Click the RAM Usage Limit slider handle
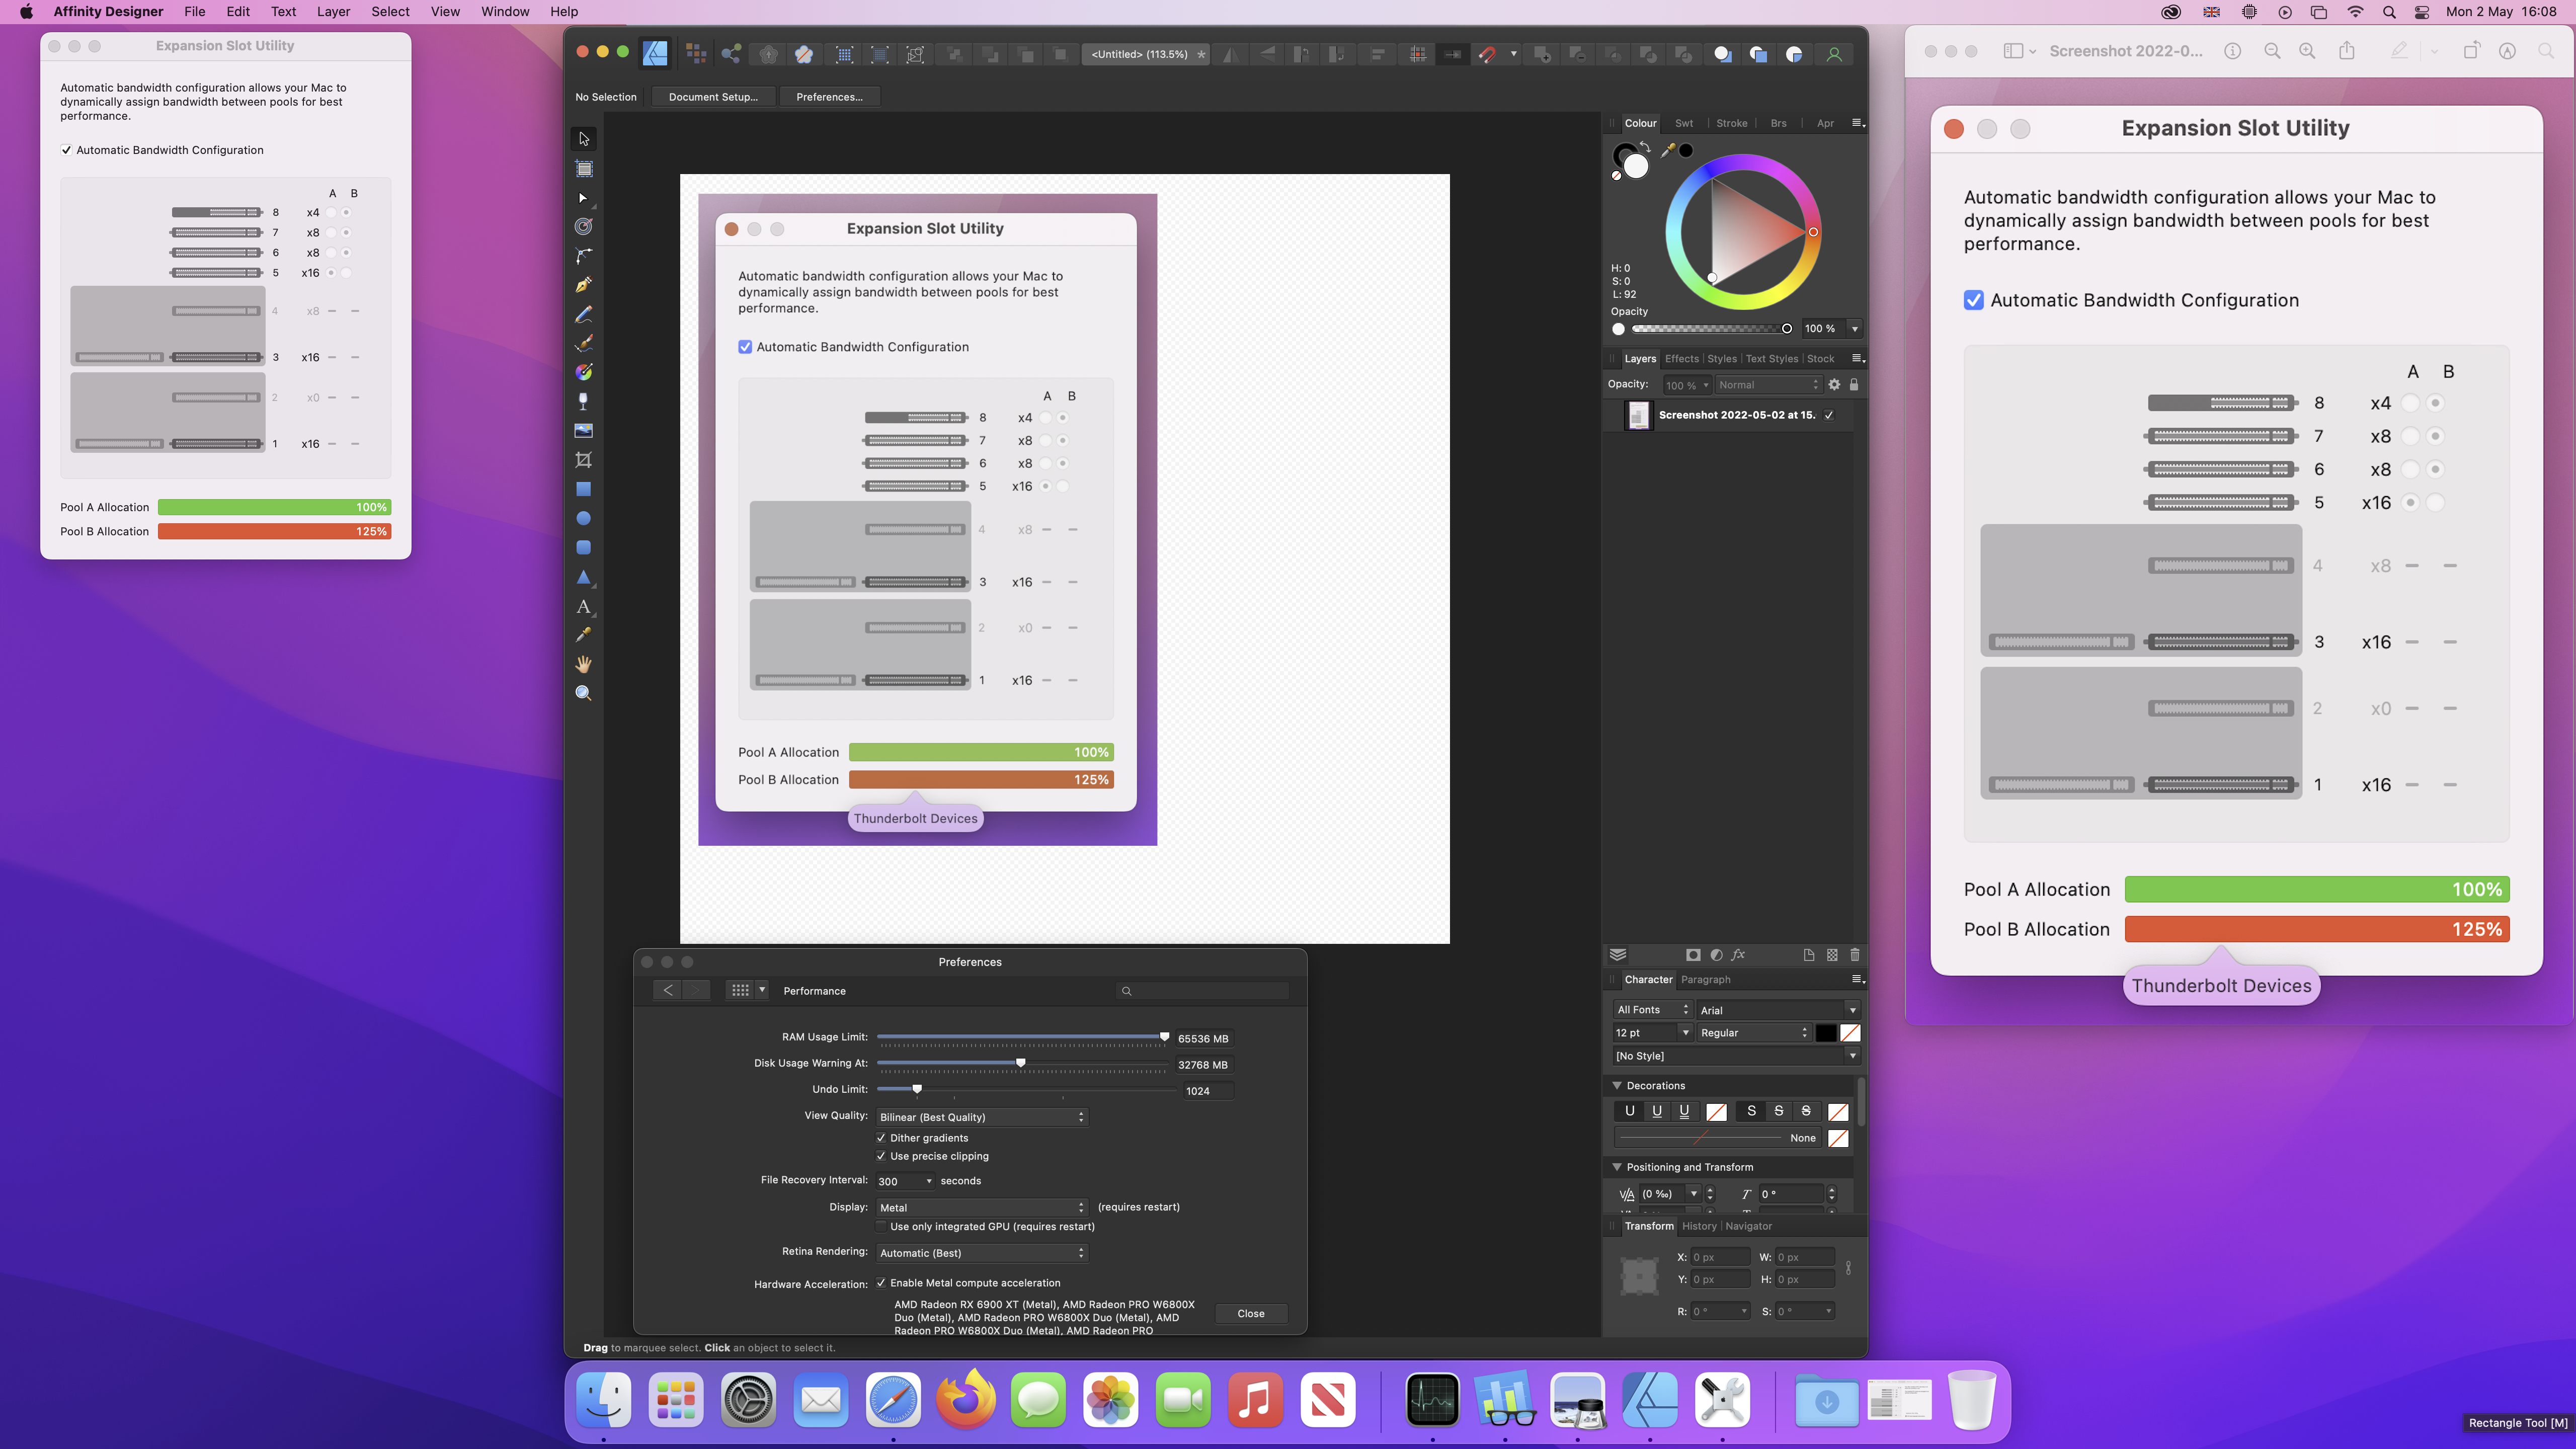This screenshot has width=2576, height=1449. (1164, 1037)
